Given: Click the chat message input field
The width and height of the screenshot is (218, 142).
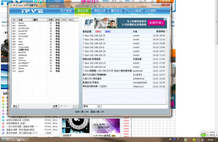Looking at the screenshot, I should pyautogui.click(x=134, y=106).
